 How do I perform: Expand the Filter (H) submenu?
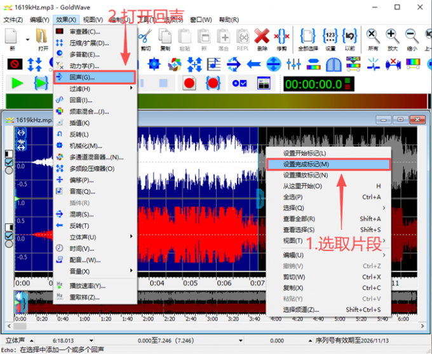[95, 89]
